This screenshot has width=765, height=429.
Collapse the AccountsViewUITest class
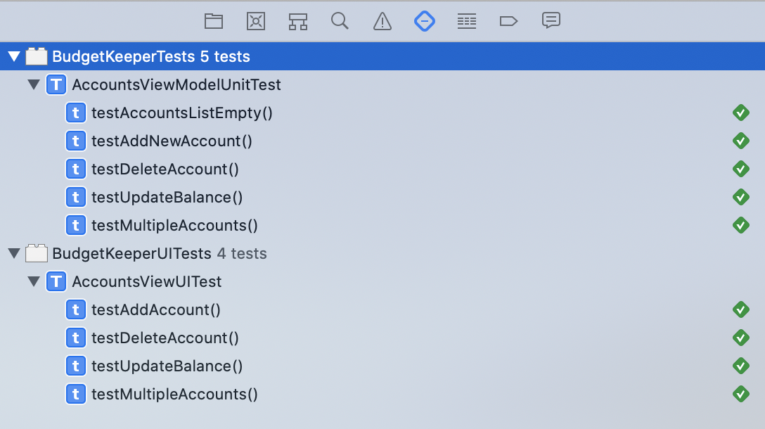[34, 281]
